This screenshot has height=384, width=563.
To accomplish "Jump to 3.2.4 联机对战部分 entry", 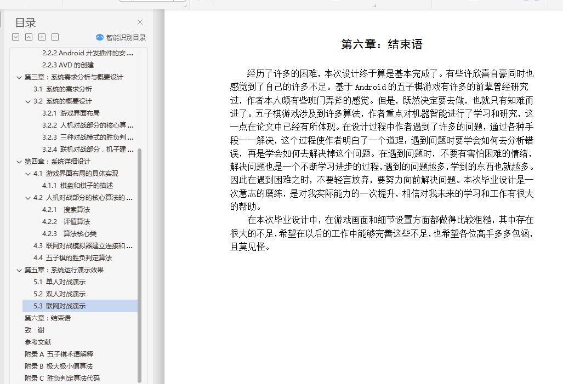I will (x=88, y=150).
